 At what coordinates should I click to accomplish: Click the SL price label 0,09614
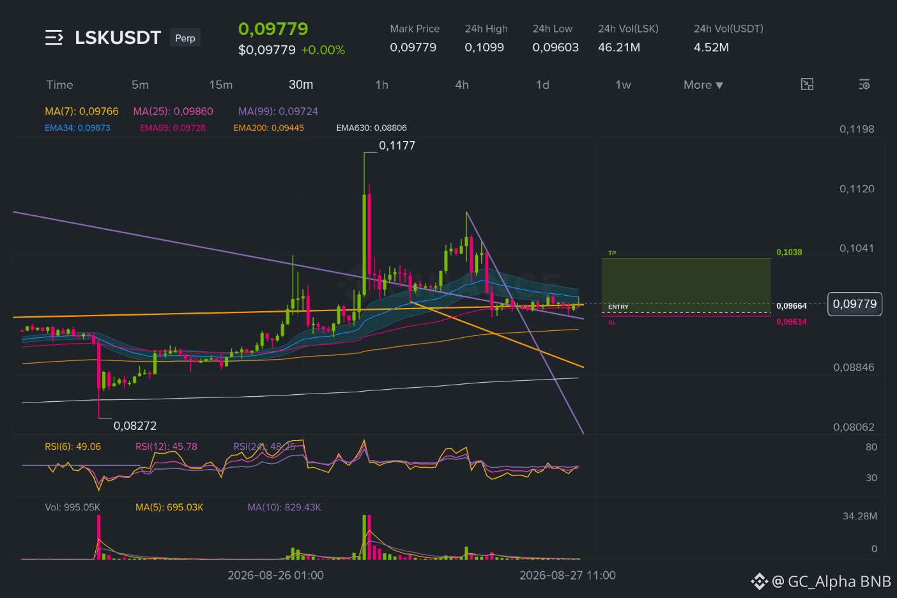coord(792,322)
